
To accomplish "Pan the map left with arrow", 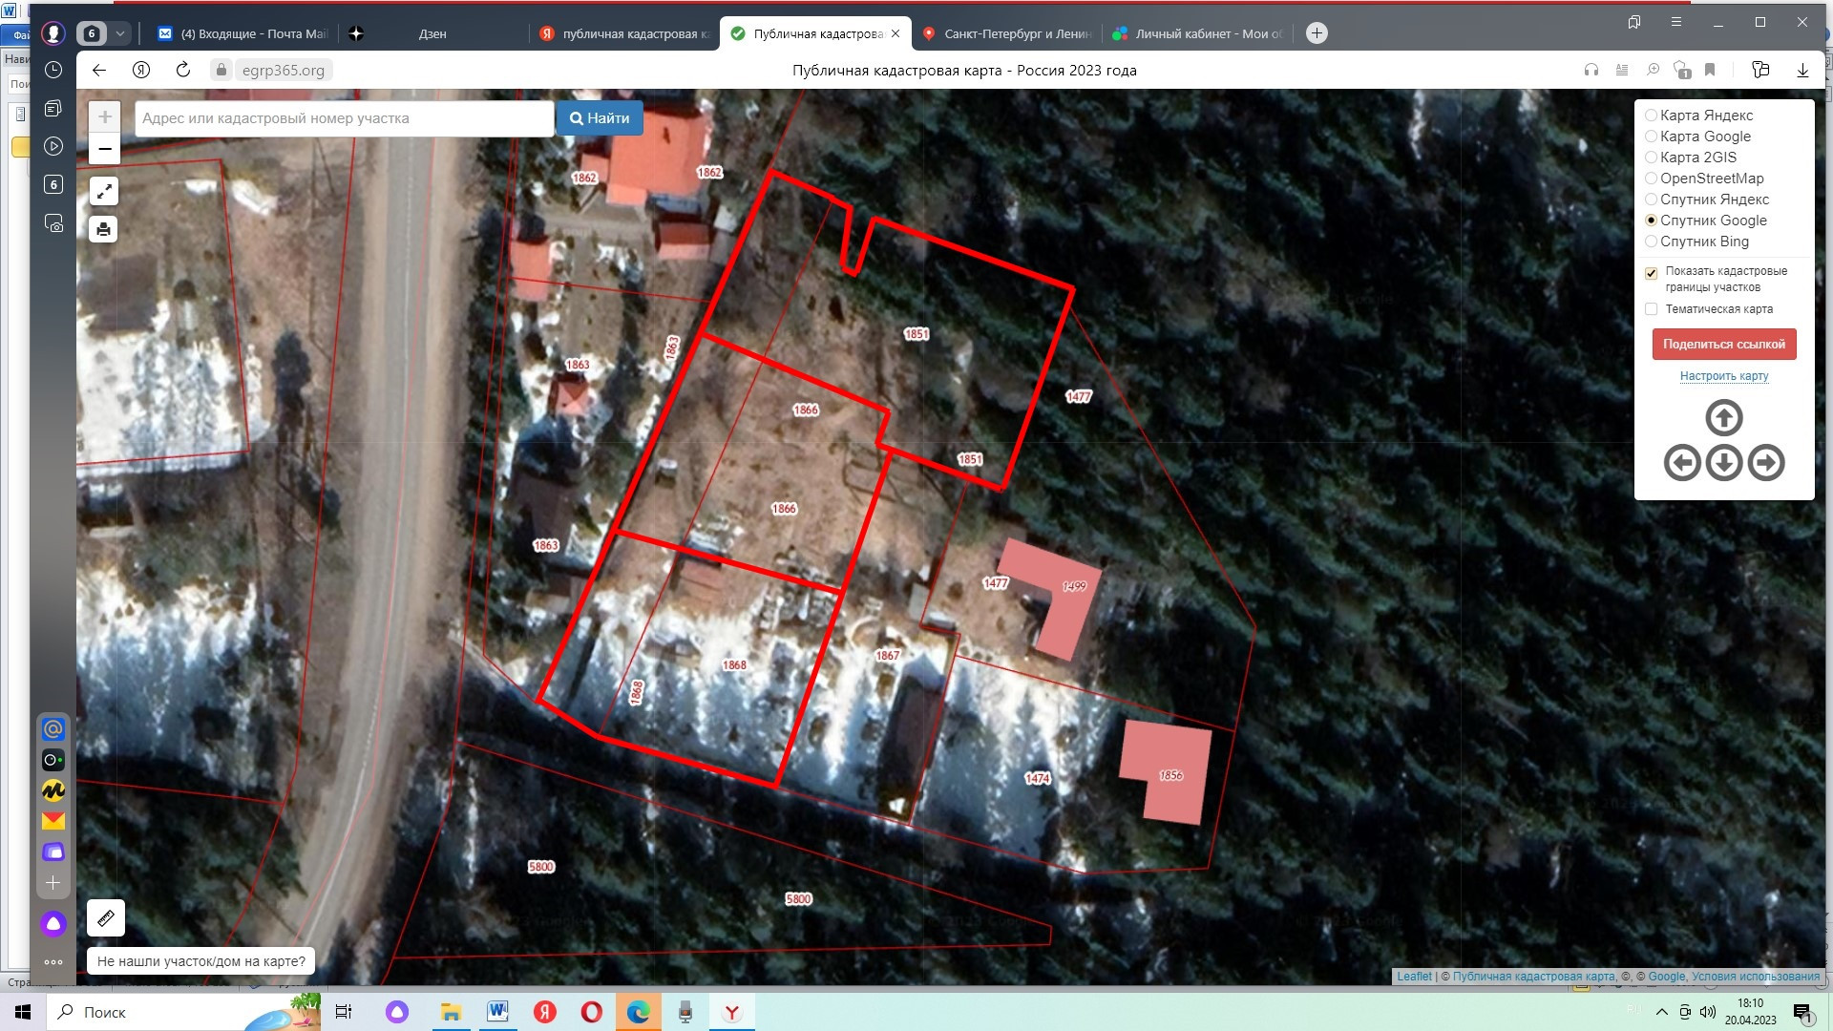I will tap(1681, 463).
